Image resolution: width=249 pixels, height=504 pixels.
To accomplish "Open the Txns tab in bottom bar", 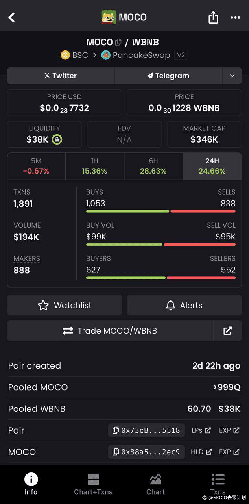I will [218, 484].
